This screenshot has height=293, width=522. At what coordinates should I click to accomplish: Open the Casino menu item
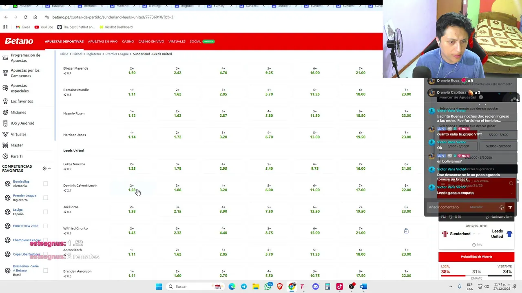tap(128, 42)
